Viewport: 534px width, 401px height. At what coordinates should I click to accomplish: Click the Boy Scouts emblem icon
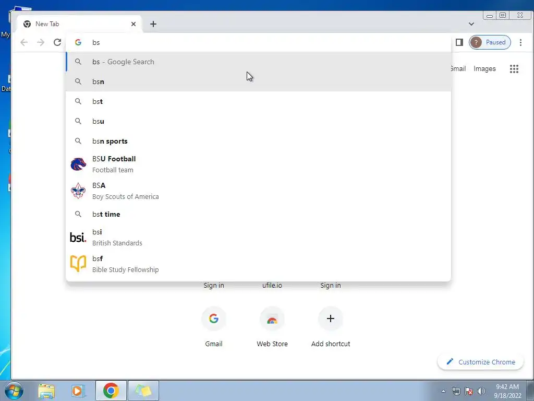coord(78,191)
